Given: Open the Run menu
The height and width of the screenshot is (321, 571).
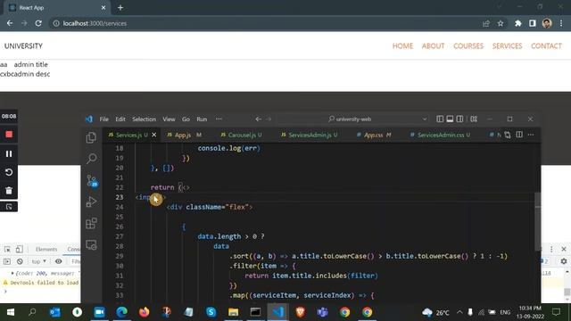Looking at the screenshot, I should pyautogui.click(x=202, y=119).
